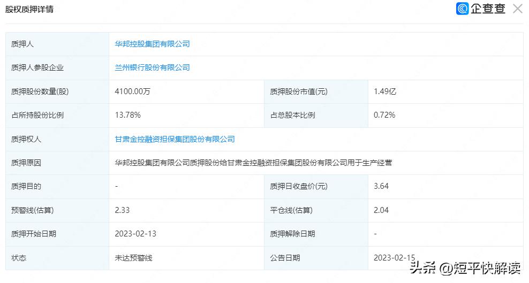The image size is (529, 283).
Task: Click the 状态 label
Action: point(19,258)
